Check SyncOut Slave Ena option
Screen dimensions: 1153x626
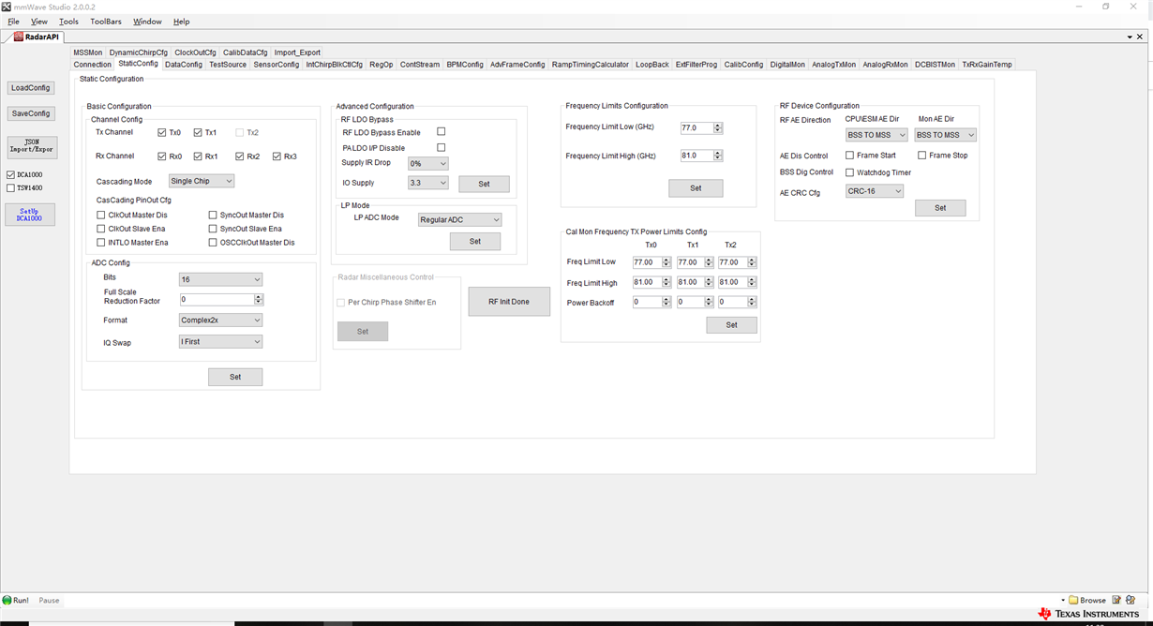click(x=213, y=229)
